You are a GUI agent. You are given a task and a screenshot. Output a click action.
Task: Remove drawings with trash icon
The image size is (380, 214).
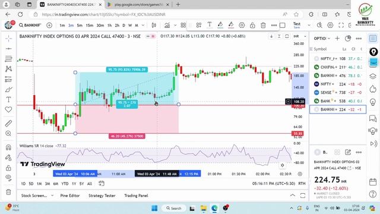(8, 192)
